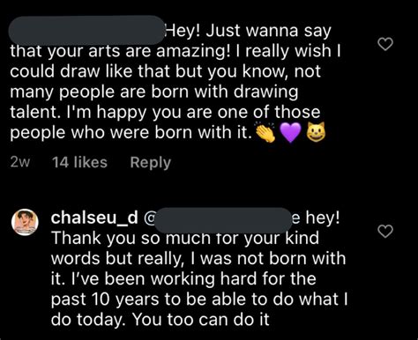Click the 2w timestamp
The image size is (418, 340).
click(x=20, y=162)
